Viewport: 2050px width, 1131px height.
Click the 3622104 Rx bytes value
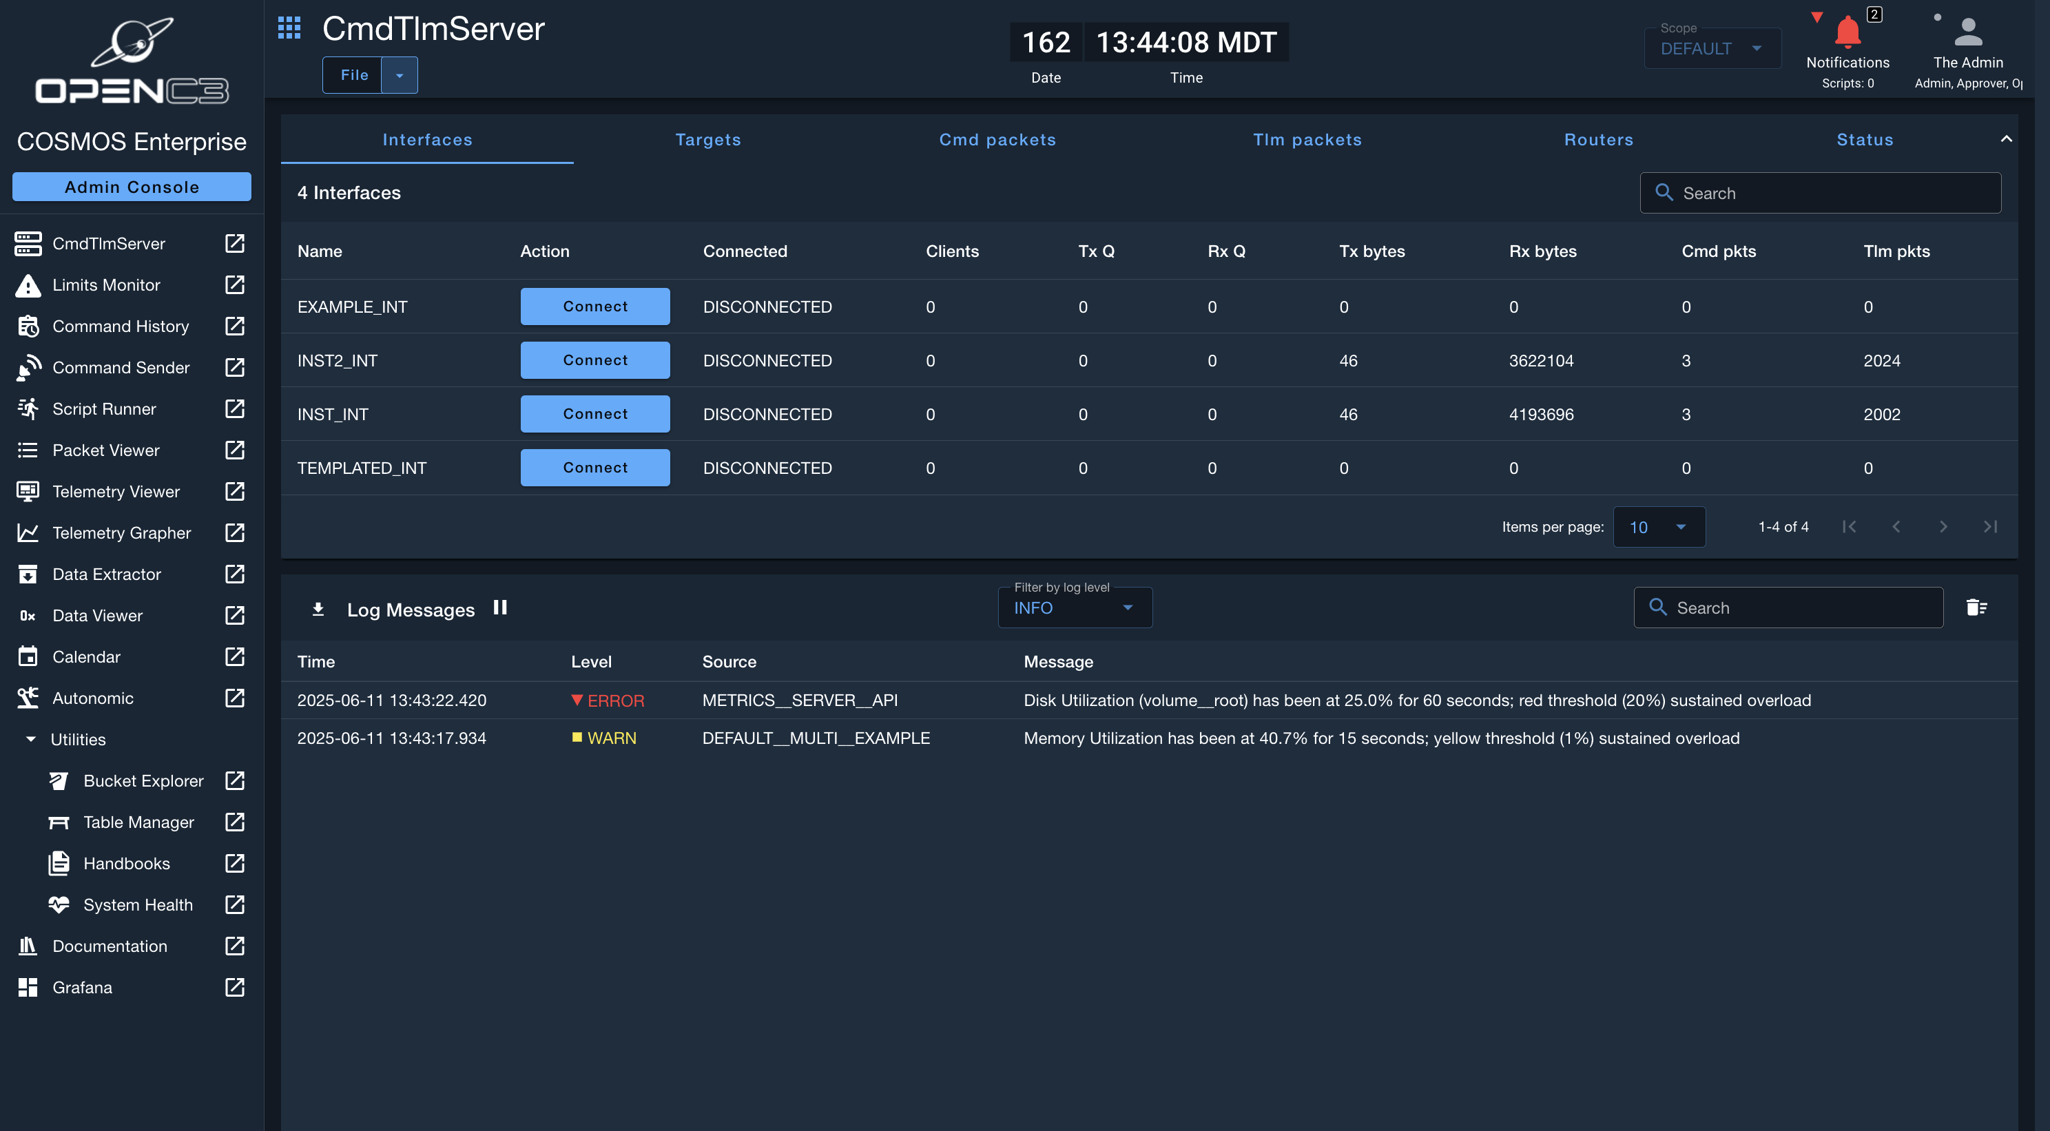pos(1542,360)
